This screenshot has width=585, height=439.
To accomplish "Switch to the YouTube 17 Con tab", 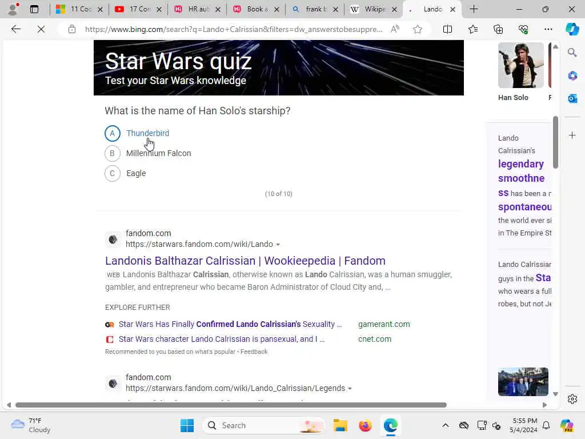I will click(x=134, y=9).
